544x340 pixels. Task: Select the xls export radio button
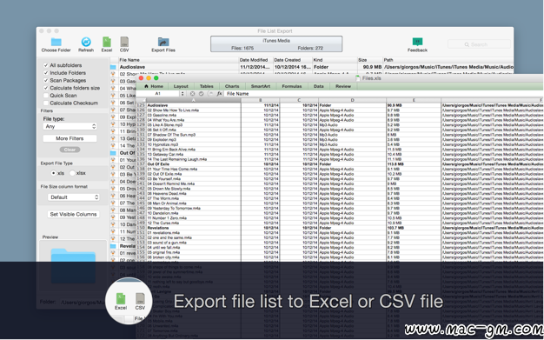(x=53, y=173)
